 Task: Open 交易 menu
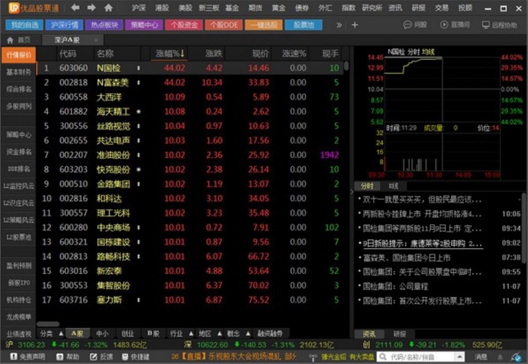[x=442, y=8]
